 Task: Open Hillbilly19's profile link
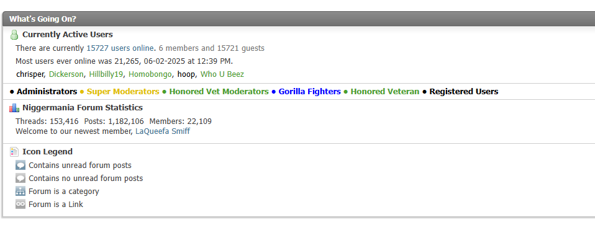106,74
